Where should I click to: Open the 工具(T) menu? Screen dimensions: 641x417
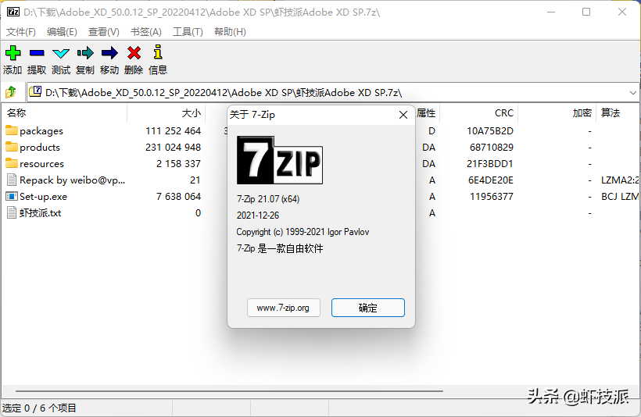(188, 32)
